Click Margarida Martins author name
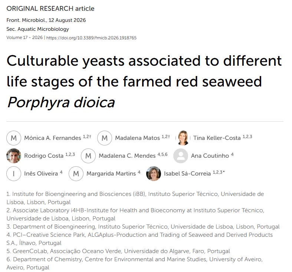Viewport: 292px width, 272px height. (x=111, y=174)
